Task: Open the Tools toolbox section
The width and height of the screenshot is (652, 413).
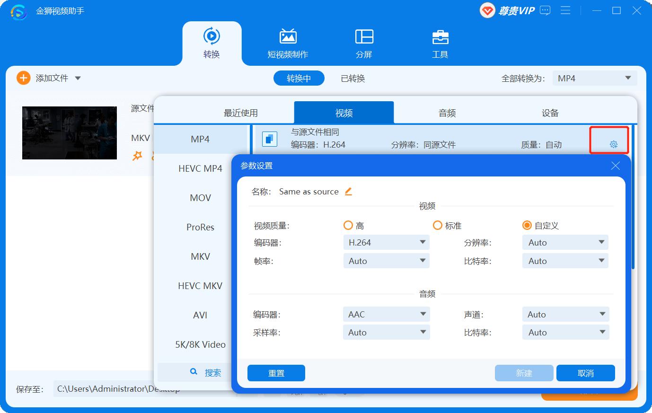Action: tap(440, 44)
